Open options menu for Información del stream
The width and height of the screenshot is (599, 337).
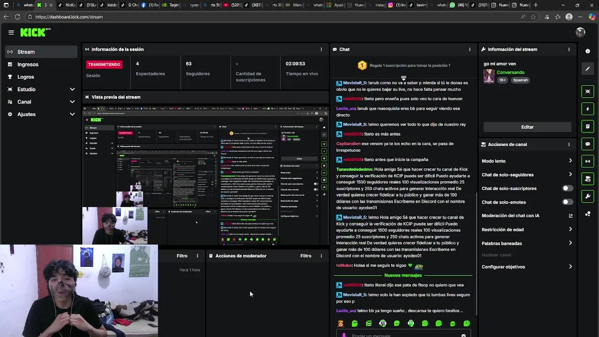coord(569,49)
